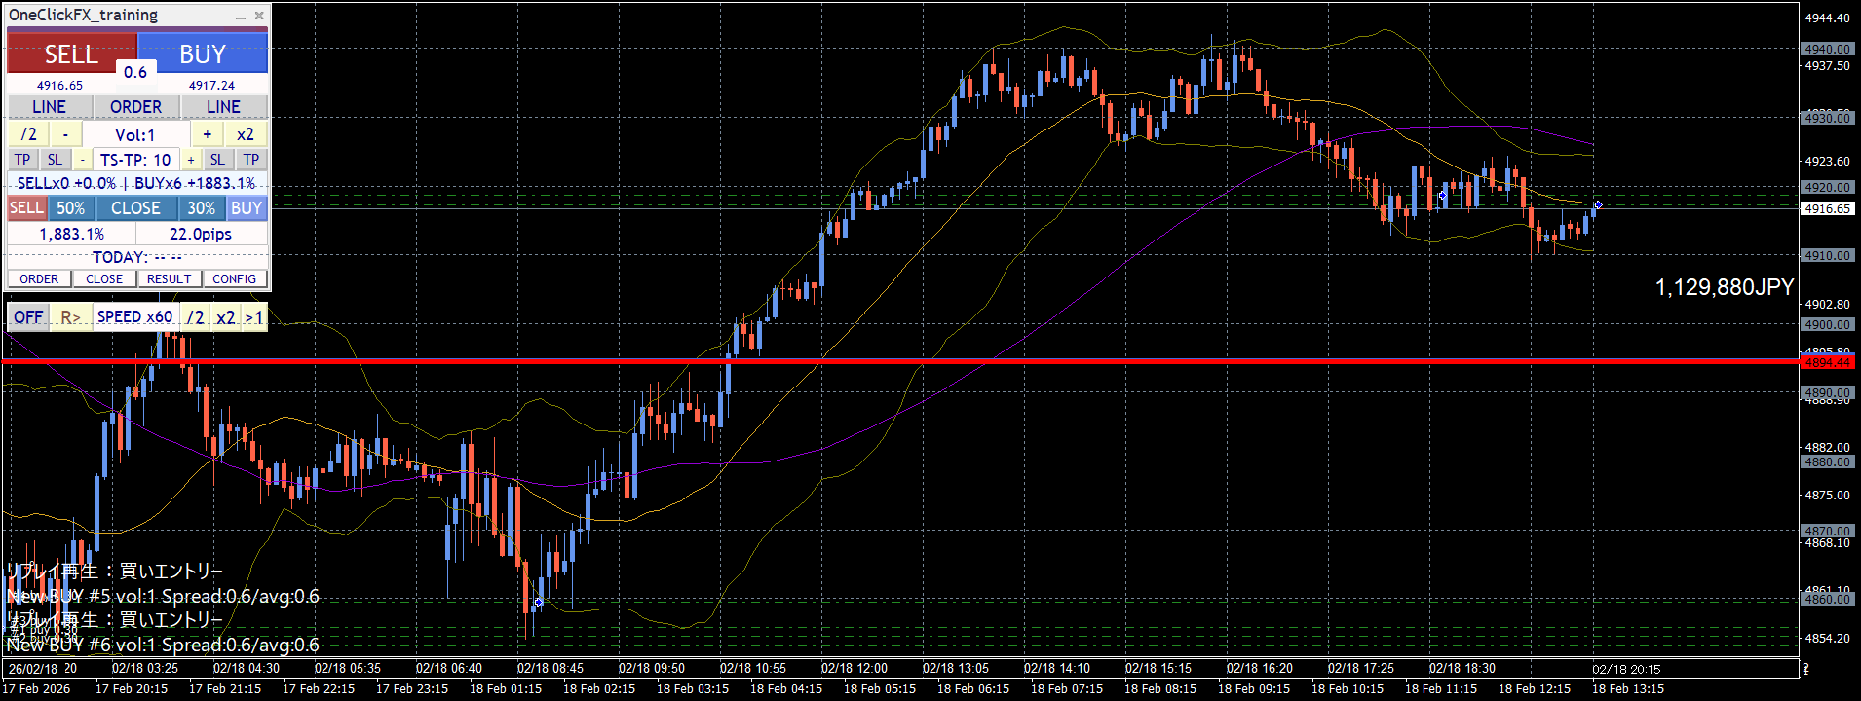Decrease TS-TP value with minus button
Screen dimensions: 1861x701
(83, 160)
